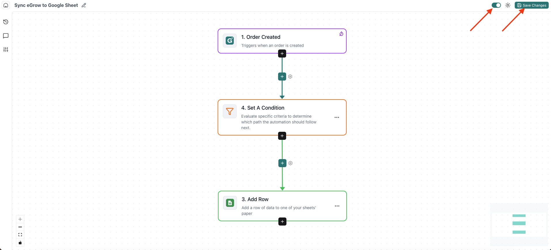Click the pencil icon to rename automation
This screenshot has height=250, width=551.
84,5
